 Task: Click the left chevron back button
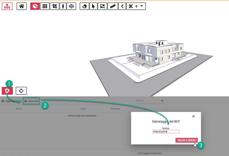pyautogui.click(x=122, y=6)
